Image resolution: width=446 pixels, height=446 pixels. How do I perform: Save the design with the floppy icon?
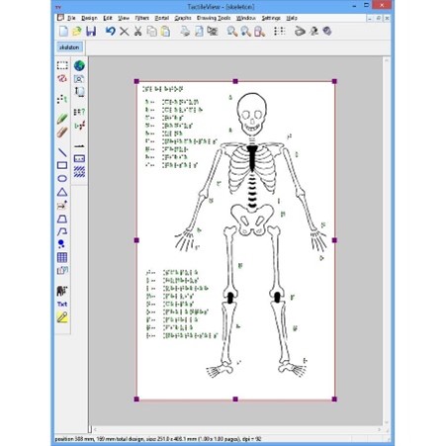click(x=91, y=32)
